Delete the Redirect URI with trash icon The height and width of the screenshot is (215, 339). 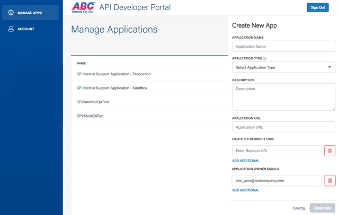point(329,151)
